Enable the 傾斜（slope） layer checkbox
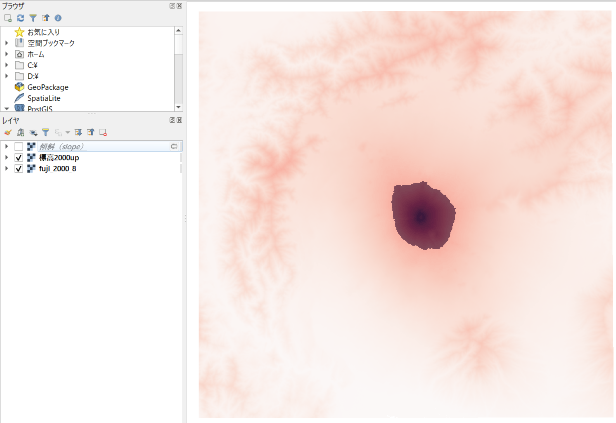The height and width of the screenshot is (423, 616). [19, 146]
